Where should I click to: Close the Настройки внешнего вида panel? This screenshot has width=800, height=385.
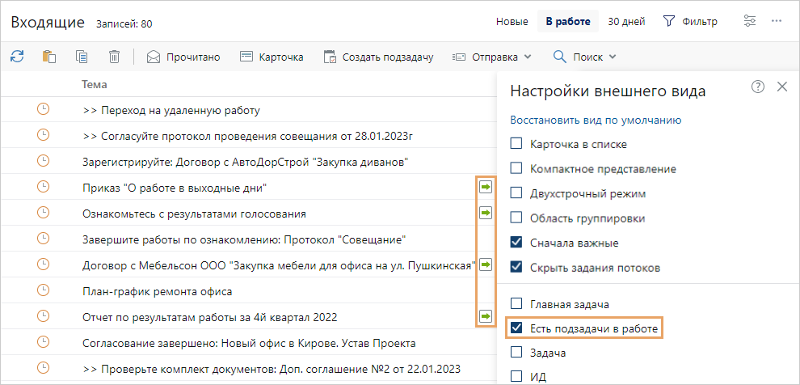coord(782,87)
